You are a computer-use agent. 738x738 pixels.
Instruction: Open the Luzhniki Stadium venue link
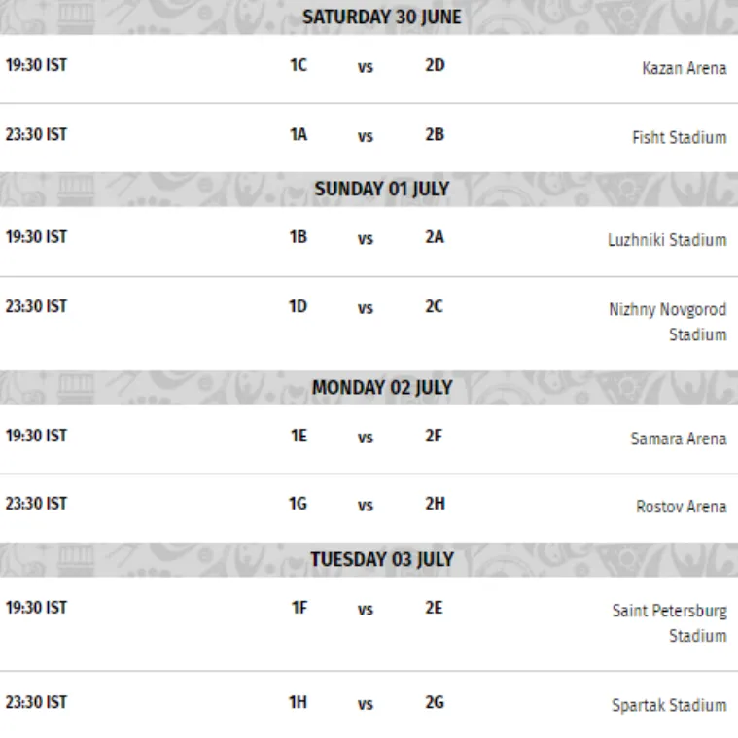click(667, 240)
